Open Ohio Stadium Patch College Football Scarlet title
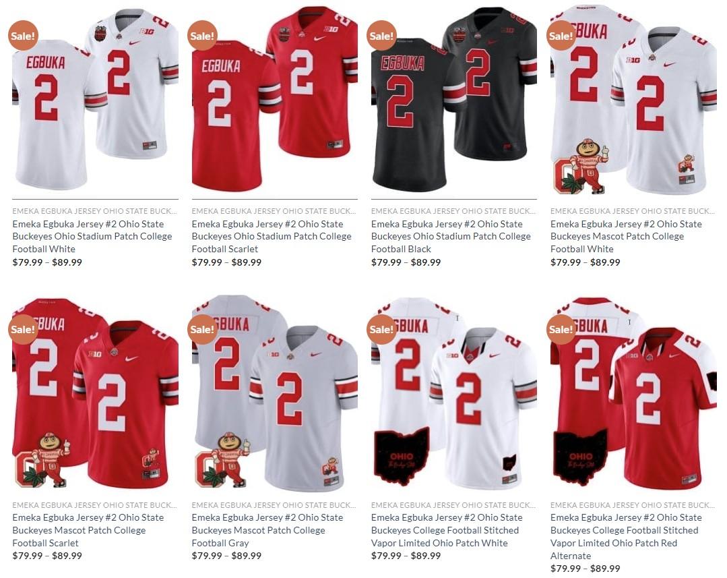 (x=272, y=236)
